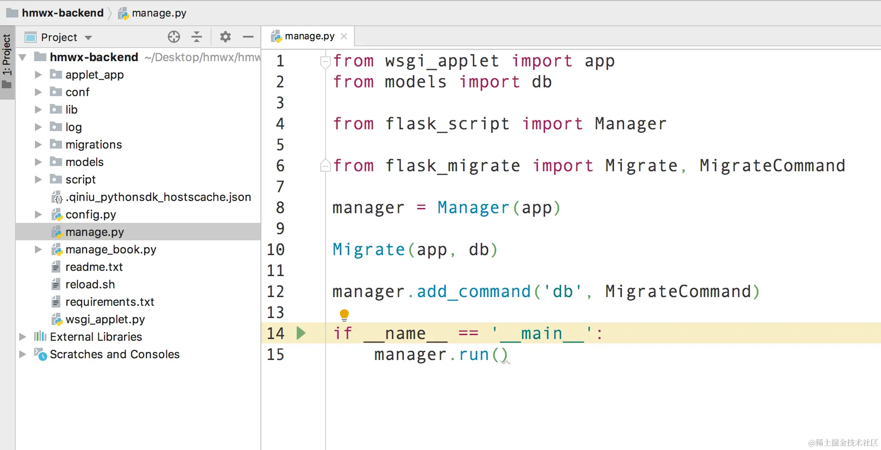Open Project panel settings gear
This screenshot has width=881, height=450.
tap(225, 37)
